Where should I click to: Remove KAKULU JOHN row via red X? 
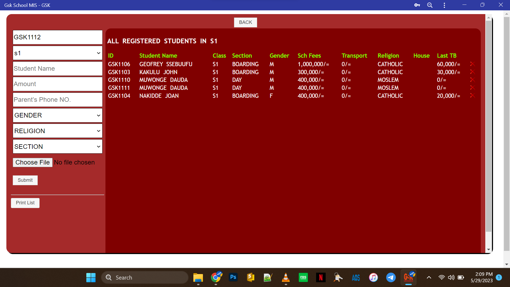coord(472,72)
